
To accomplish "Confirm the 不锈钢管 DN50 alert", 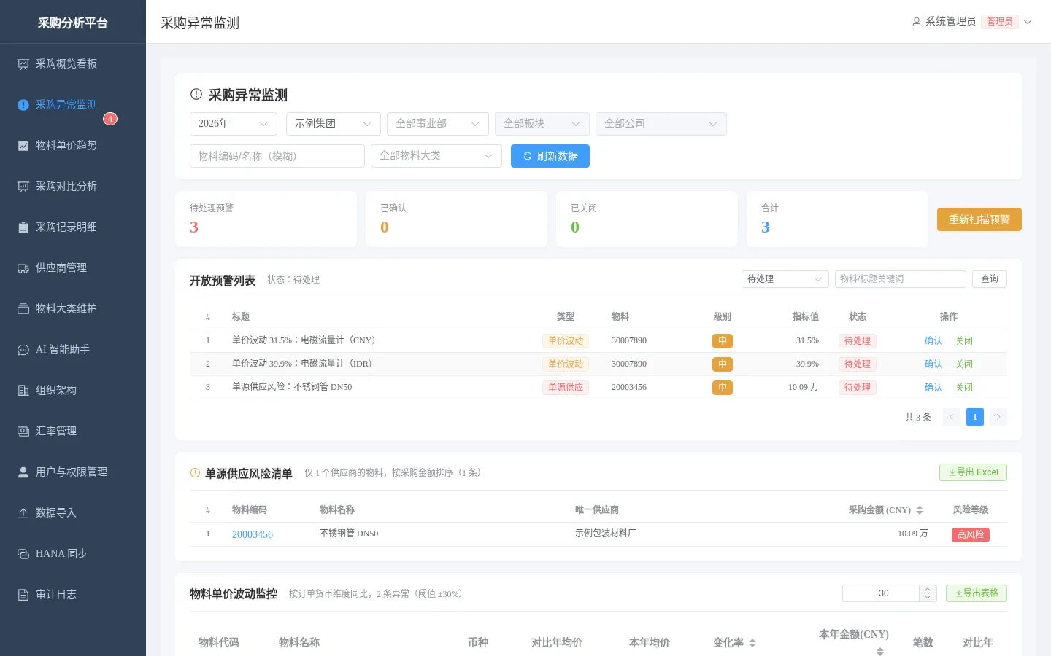I will (x=933, y=388).
